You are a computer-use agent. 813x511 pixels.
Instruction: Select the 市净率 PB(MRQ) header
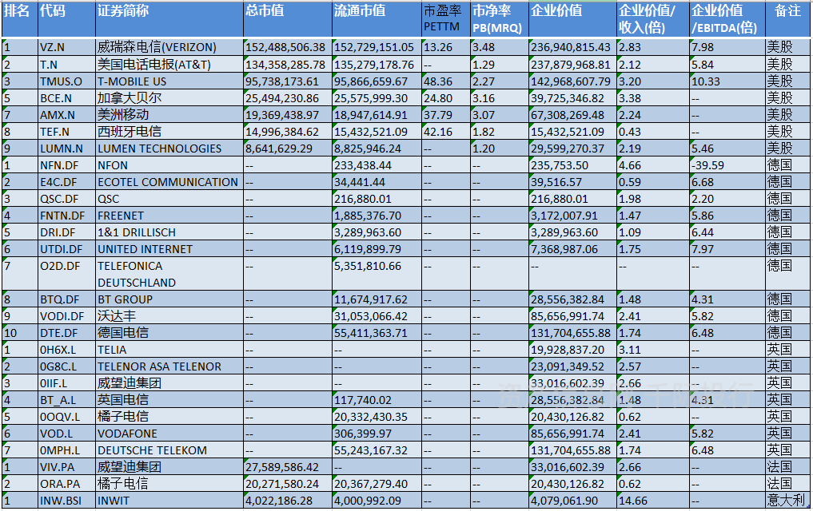500,19
